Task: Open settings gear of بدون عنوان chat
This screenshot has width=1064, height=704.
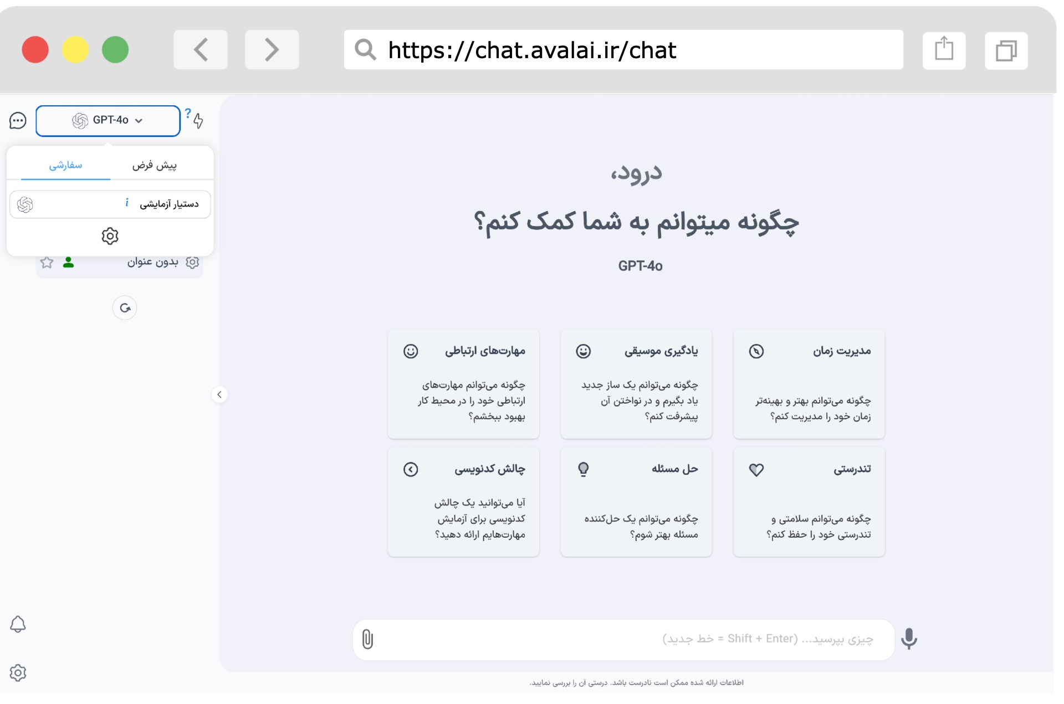Action: pos(192,263)
